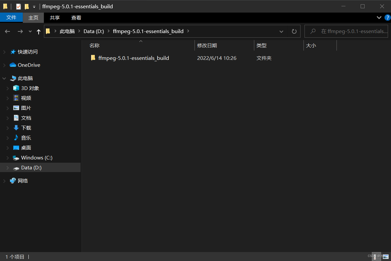
Task: Switch to the 共享 ribbon tab
Action: pos(54,18)
